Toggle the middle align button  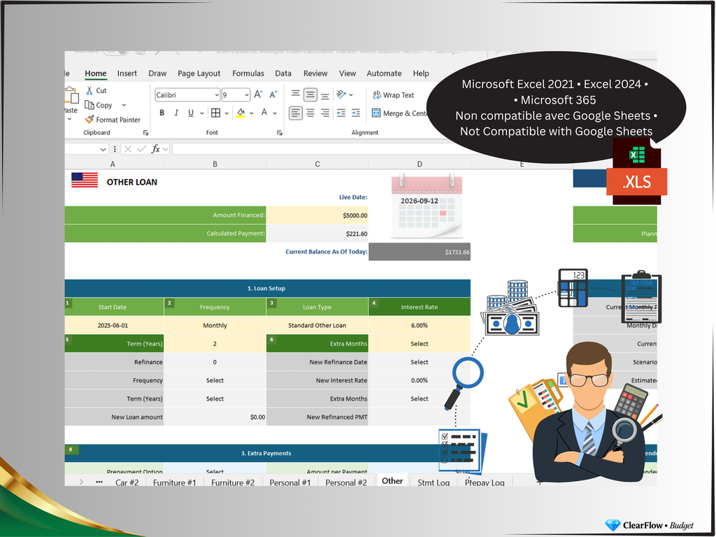(x=310, y=94)
